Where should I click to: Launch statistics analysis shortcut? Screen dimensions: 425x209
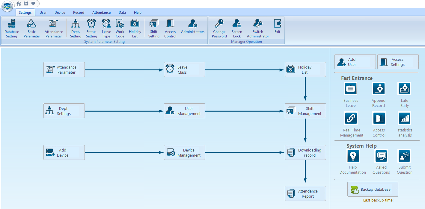405,118
